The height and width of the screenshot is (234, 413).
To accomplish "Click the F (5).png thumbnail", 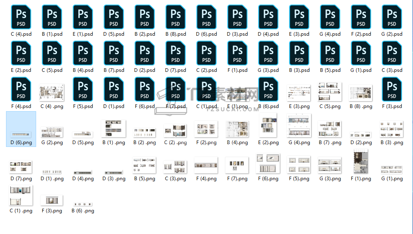I will [299, 165].
